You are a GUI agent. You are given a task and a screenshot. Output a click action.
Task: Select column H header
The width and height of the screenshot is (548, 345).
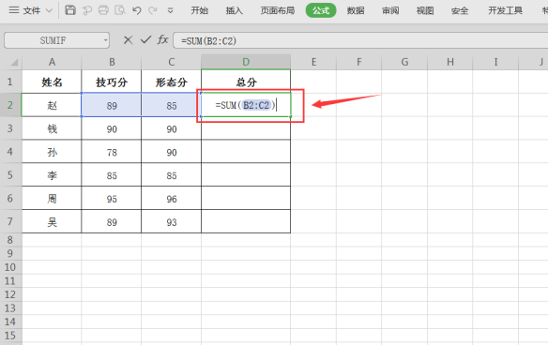click(x=450, y=62)
